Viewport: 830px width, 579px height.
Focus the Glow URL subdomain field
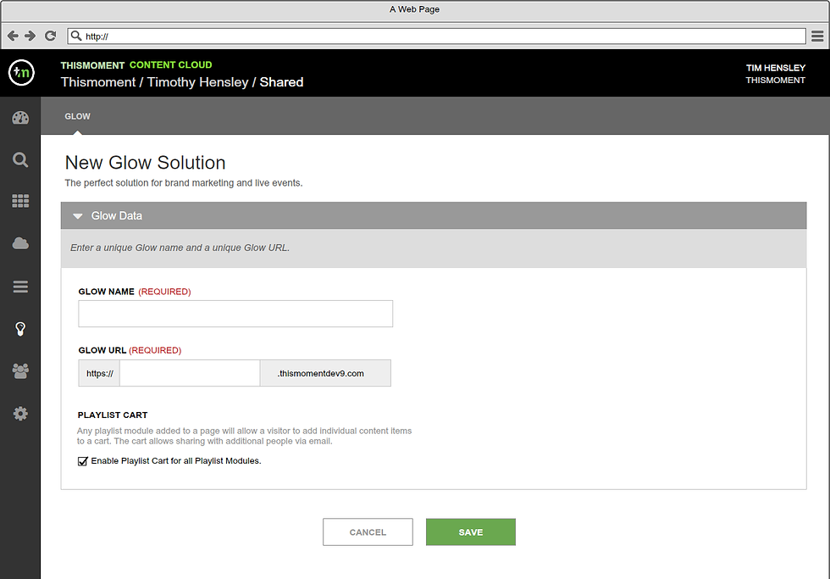point(190,373)
